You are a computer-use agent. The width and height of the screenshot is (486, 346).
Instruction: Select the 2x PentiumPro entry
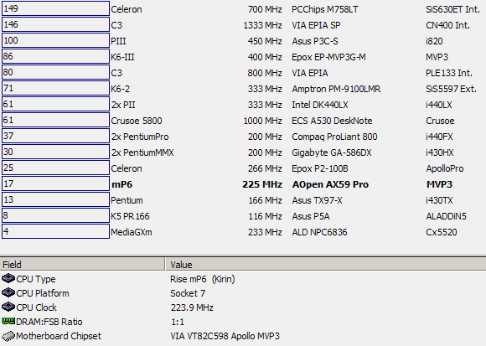point(140,137)
